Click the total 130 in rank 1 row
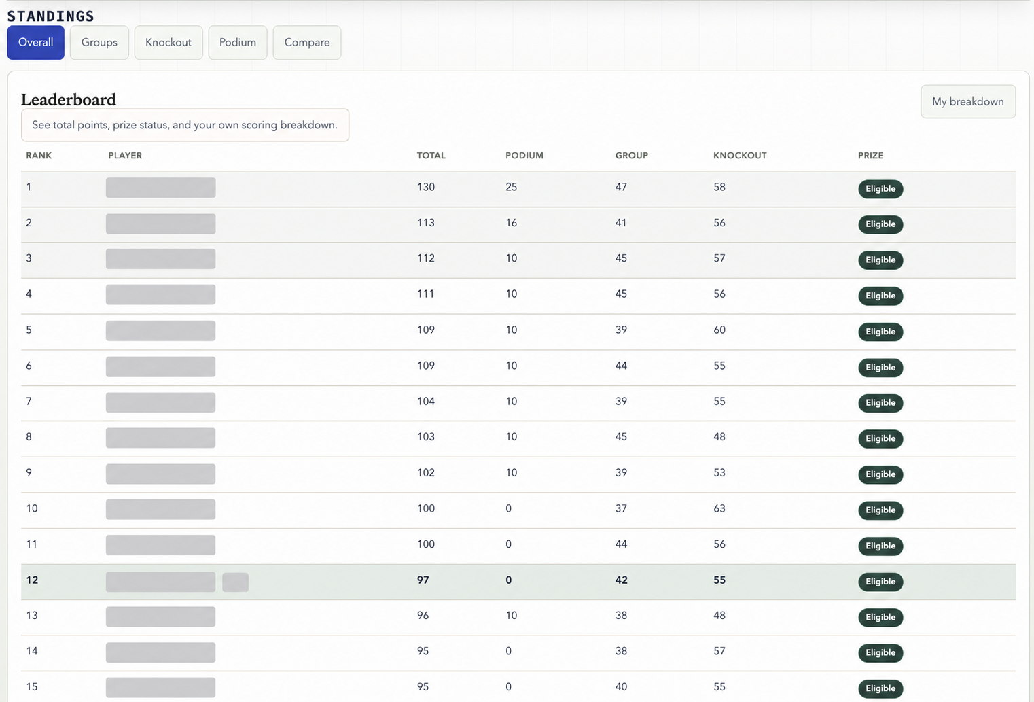Image resolution: width=1034 pixels, height=702 pixels. 426,187
